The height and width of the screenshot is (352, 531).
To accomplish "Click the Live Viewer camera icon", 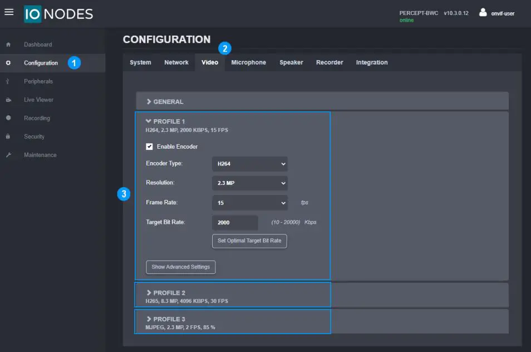I will click(8, 100).
